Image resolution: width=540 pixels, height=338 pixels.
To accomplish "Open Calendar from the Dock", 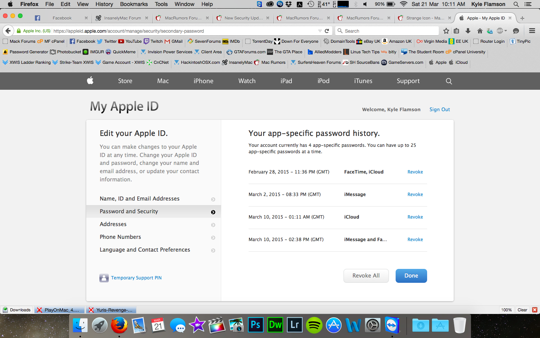I will 158,325.
